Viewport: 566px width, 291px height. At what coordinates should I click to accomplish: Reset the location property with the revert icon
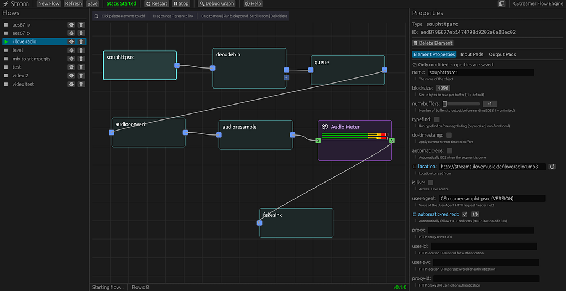coord(552,167)
